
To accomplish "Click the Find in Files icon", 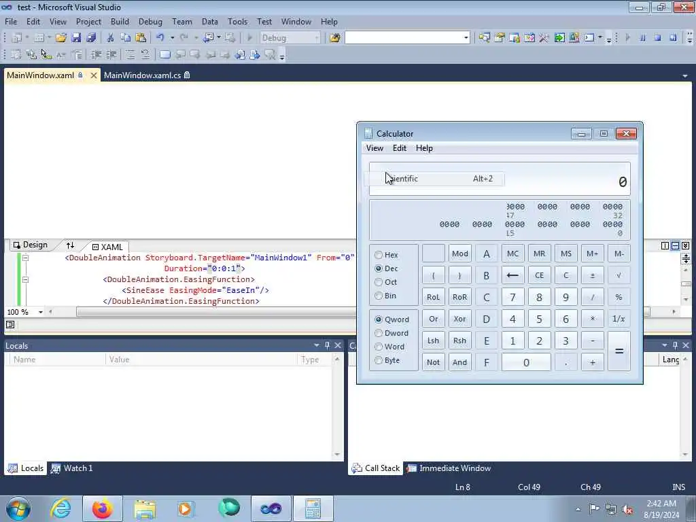I will coord(335,38).
